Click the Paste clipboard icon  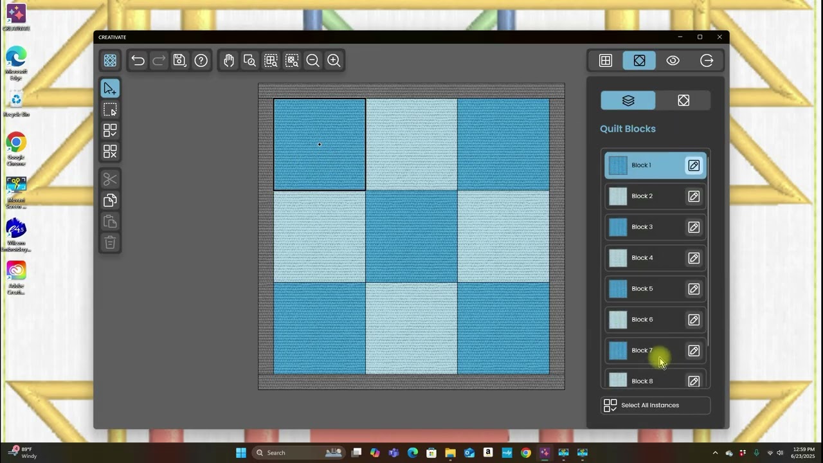coord(110,222)
